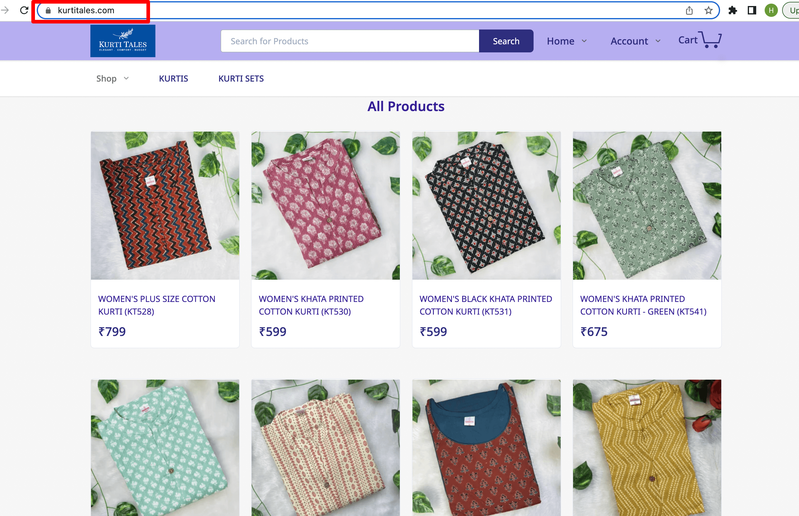Screen dimensions: 799x516
Task: Bookmark this page with the star icon
Action: point(708,11)
